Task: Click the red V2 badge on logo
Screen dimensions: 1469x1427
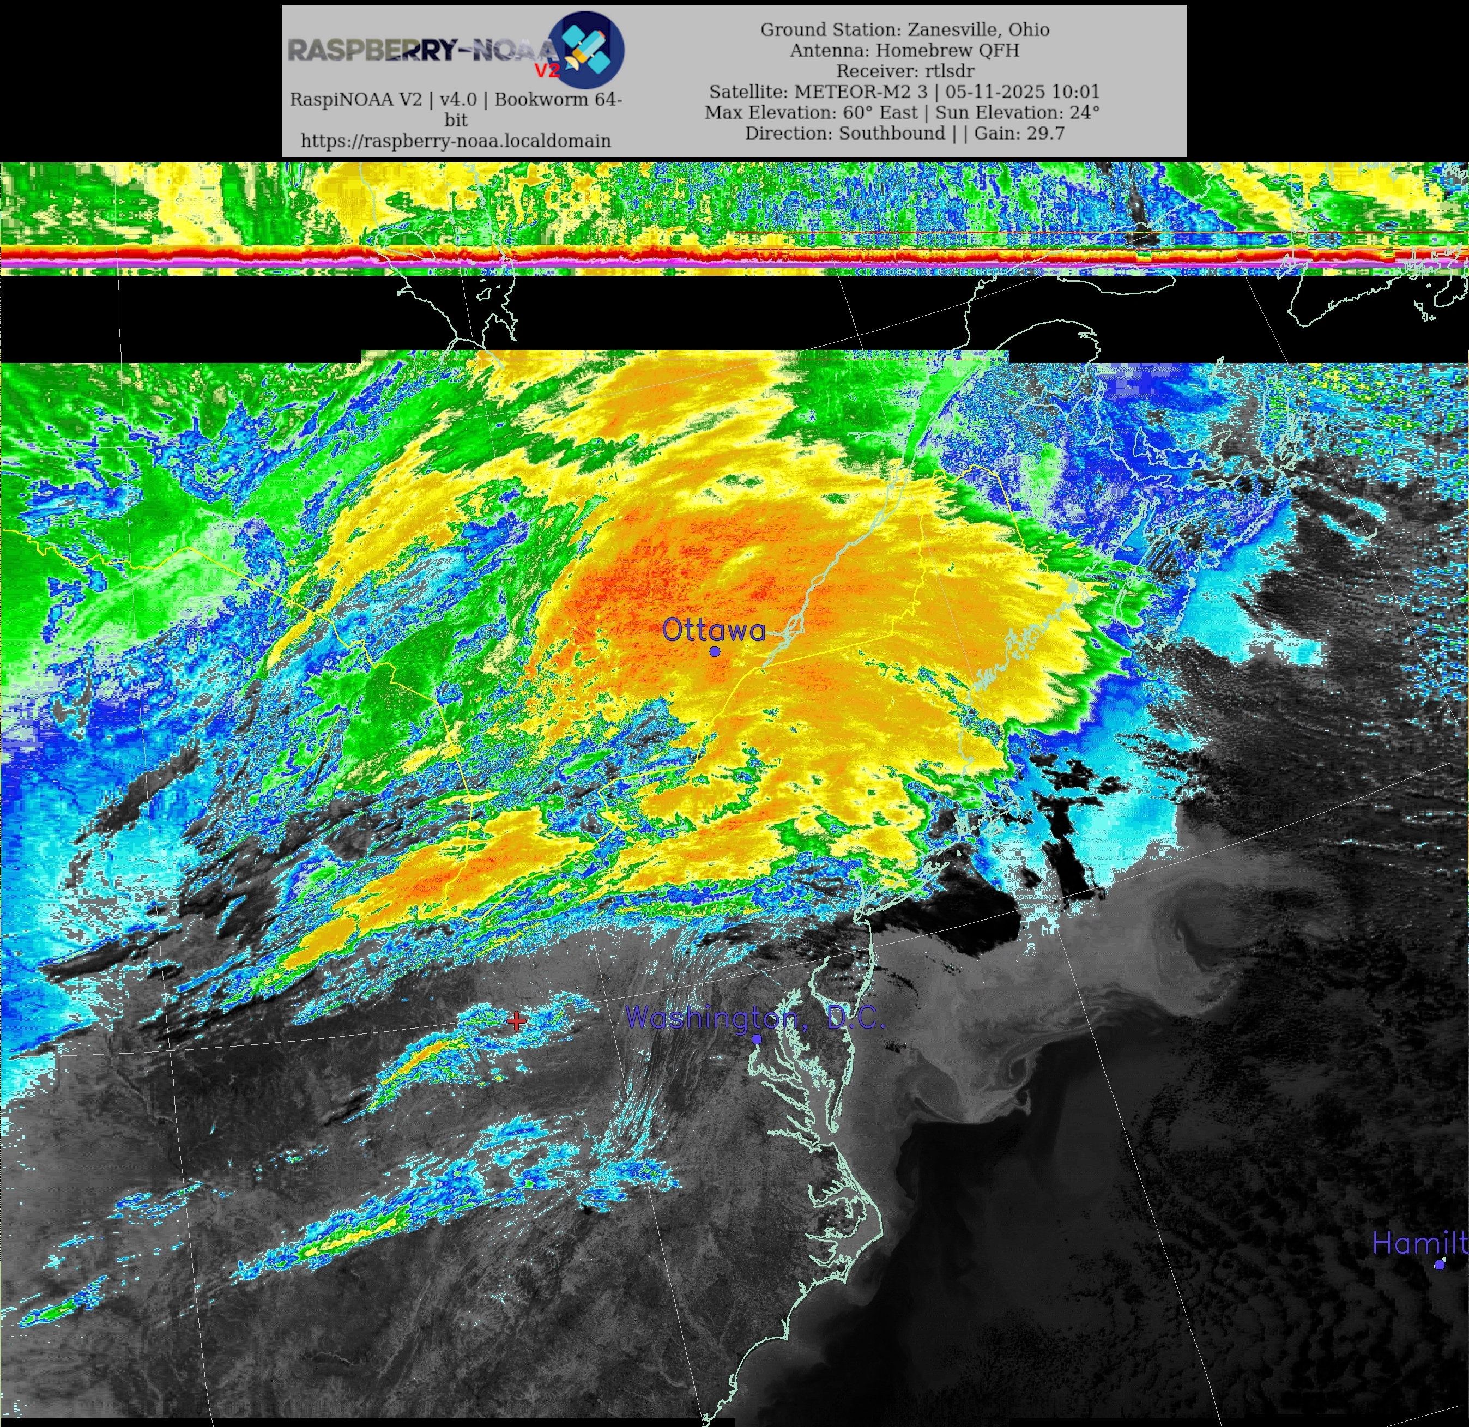Action: pos(546,70)
